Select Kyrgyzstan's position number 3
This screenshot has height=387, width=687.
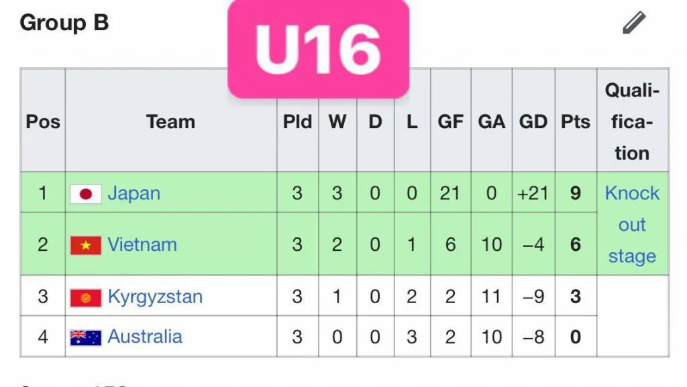pos(42,296)
